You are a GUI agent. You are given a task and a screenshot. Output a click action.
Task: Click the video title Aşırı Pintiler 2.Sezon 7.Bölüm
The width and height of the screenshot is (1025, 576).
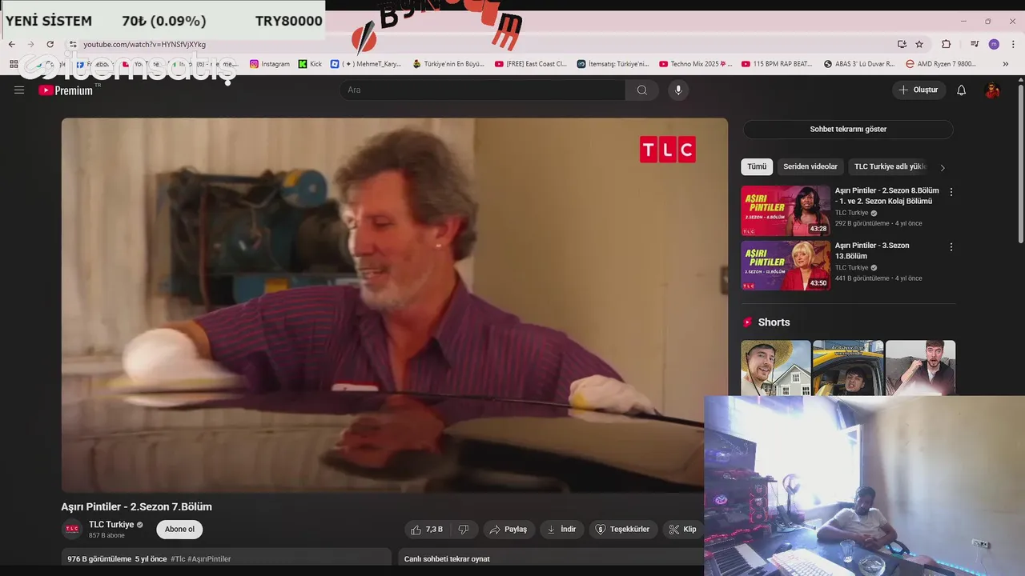137,506
